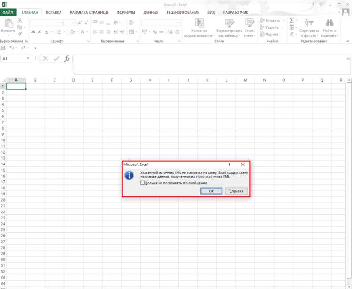Toggle wrap text icon
The image size is (352, 289).
click(x=131, y=23)
